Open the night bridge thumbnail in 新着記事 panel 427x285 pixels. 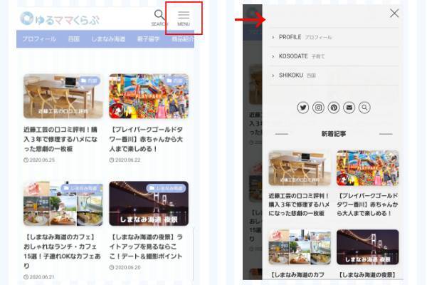click(368, 247)
